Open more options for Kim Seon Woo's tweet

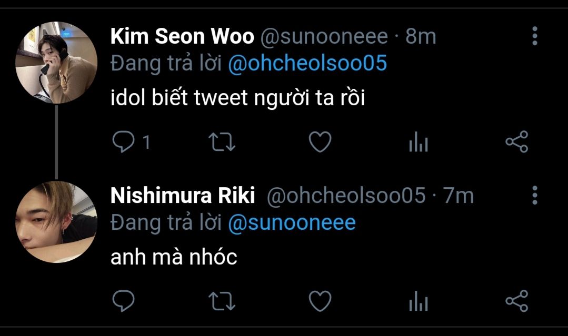point(535,36)
